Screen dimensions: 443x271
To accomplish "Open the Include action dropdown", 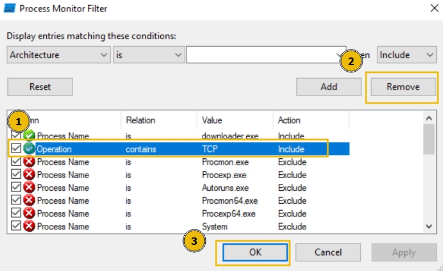I will (x=407, y=55).
